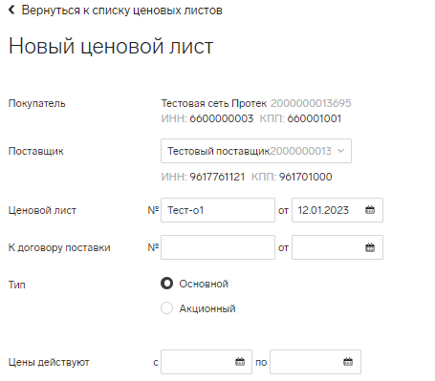Focus the Ценовой лист number field
The image size is (435, 381).
[218, 210]
